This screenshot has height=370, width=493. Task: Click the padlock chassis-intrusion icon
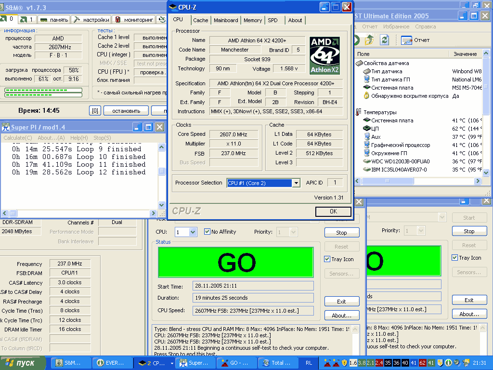click(366, 96)
